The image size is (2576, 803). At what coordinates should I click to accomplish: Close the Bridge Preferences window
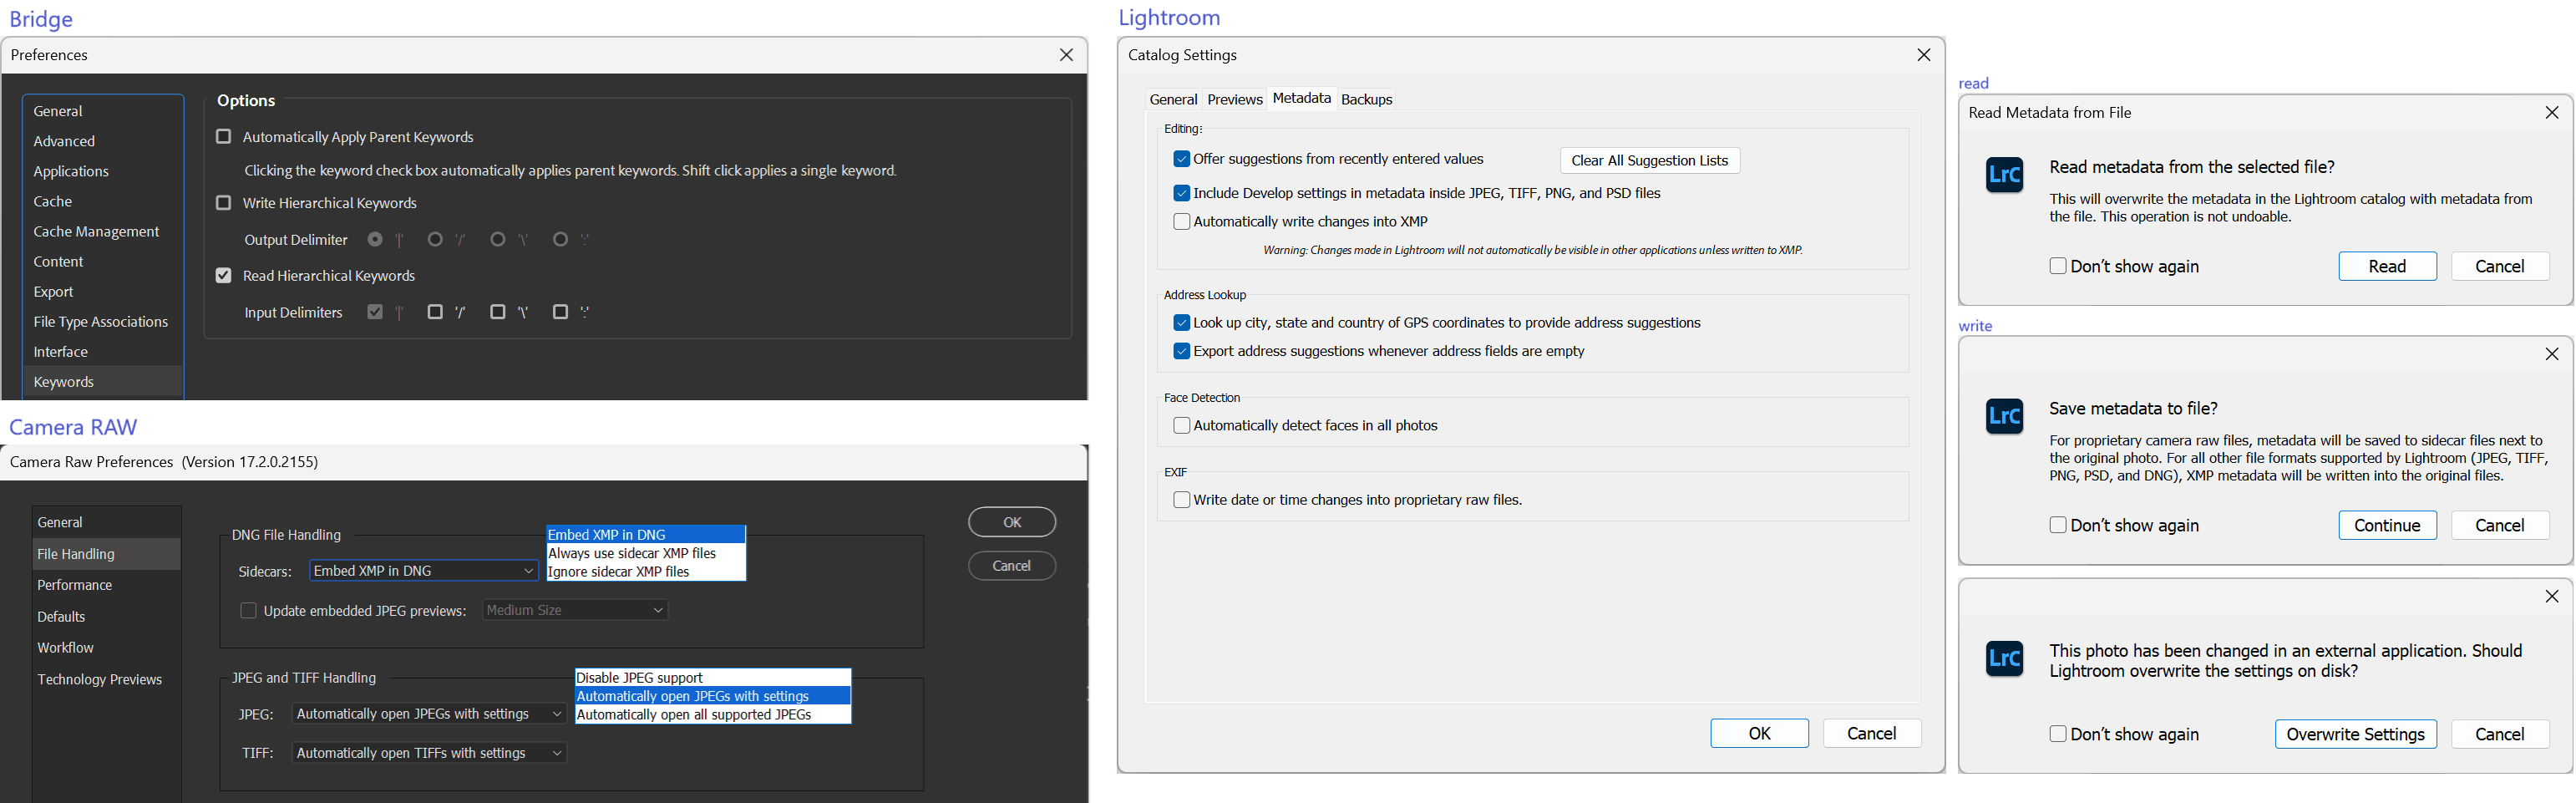(x=1066, y=55)
